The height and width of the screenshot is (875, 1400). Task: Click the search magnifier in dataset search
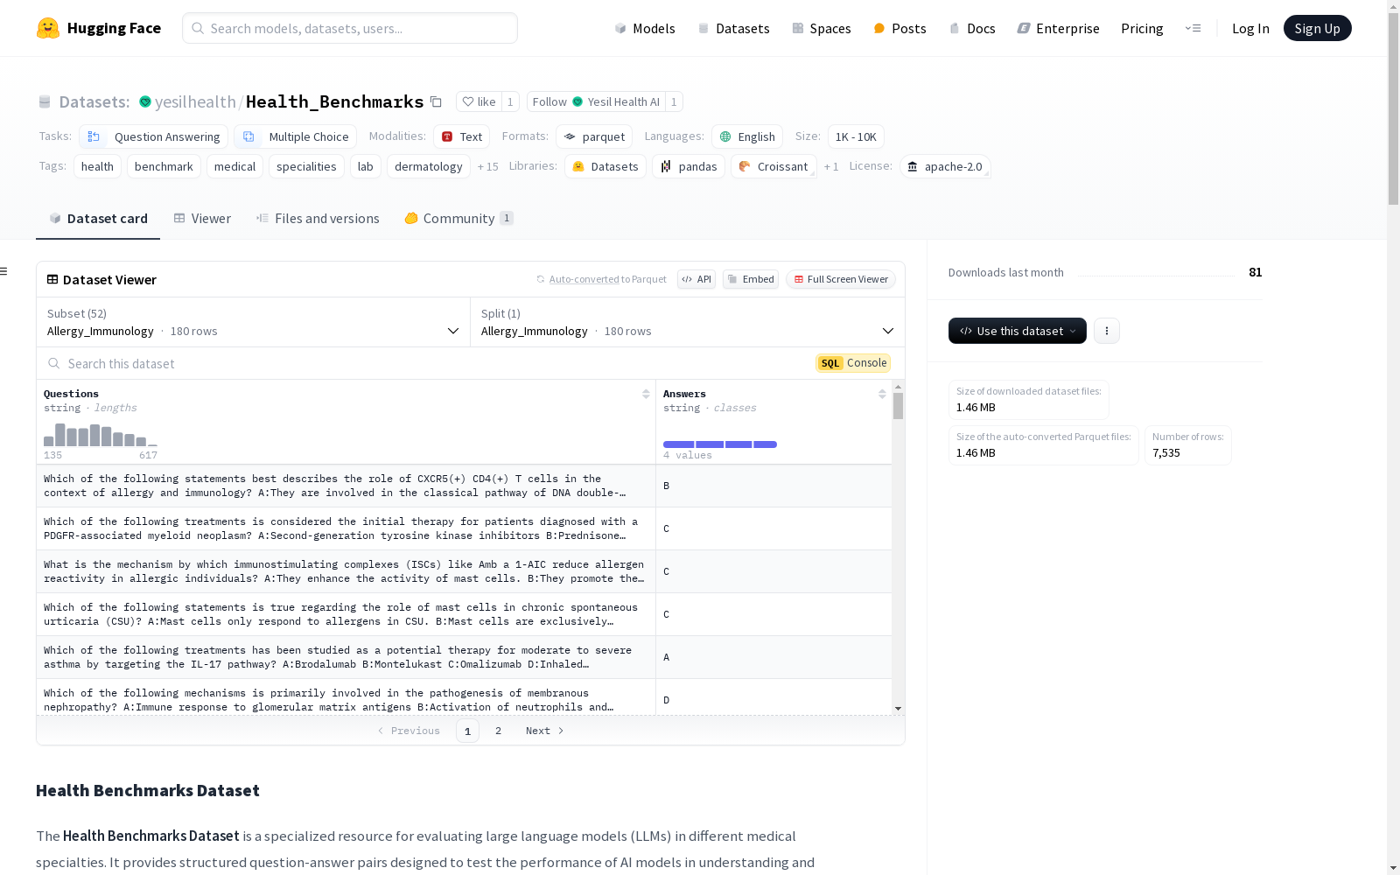coord(54,363)
